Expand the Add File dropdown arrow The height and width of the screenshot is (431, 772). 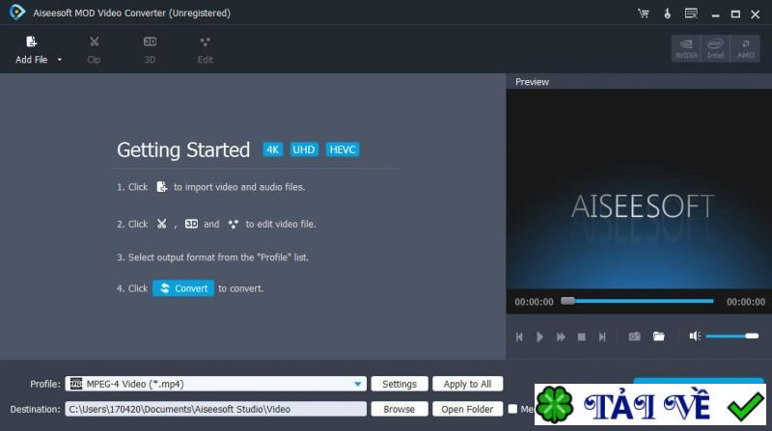click(60, 60)
